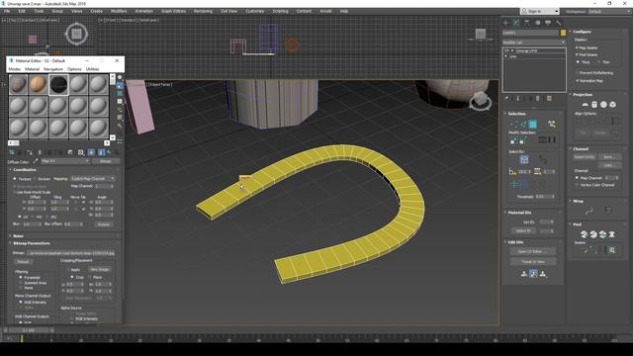The image size is (633, 356).
Task: Open the Create tab in the command panel
Action: tap(505, 23)
